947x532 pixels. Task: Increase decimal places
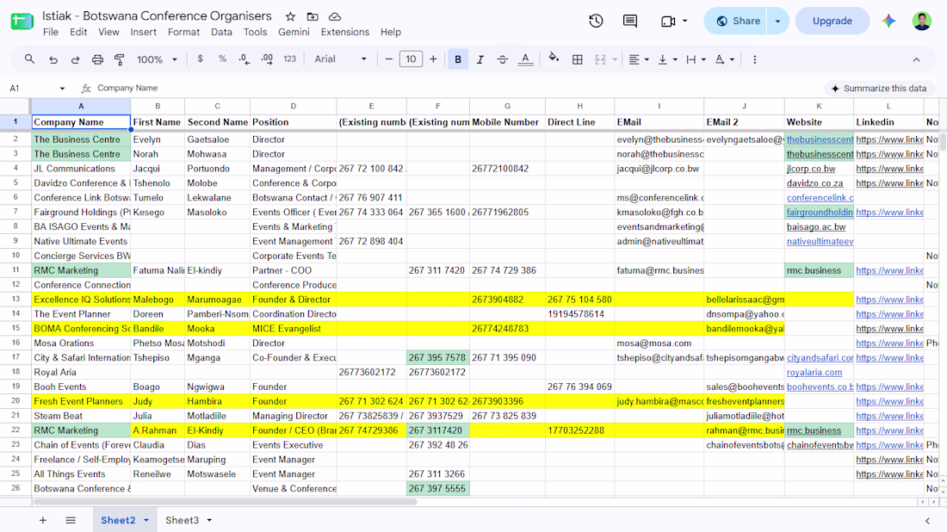[x=267, y=59]
